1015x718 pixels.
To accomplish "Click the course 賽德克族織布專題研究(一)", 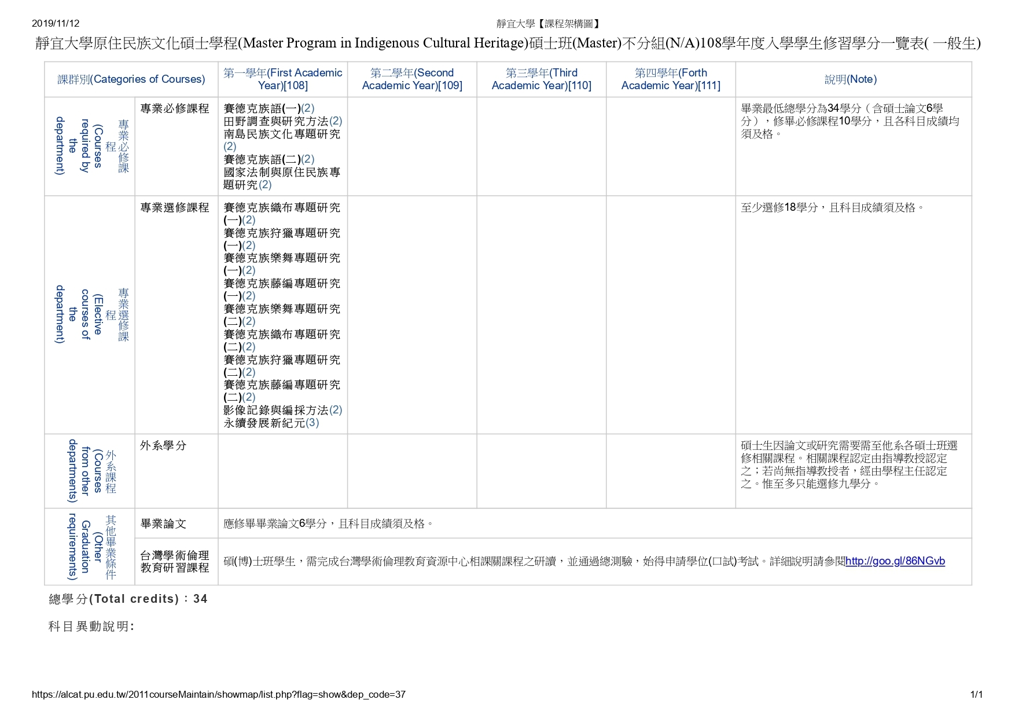I will click(282, 214).
